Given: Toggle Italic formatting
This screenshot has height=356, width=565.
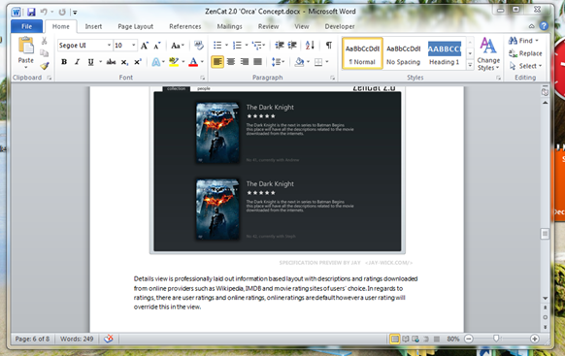Looking at the screenshot, I should coord(77,62).
